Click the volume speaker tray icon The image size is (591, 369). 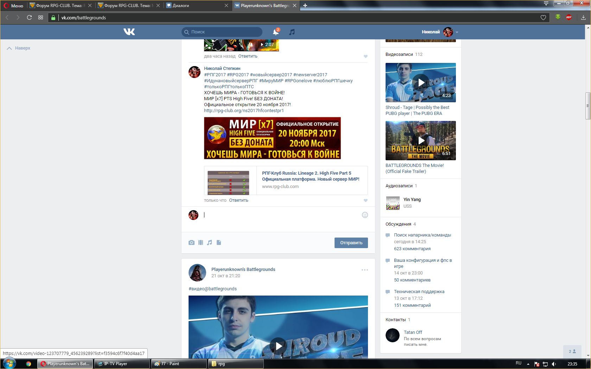click(x=554, y=364)
